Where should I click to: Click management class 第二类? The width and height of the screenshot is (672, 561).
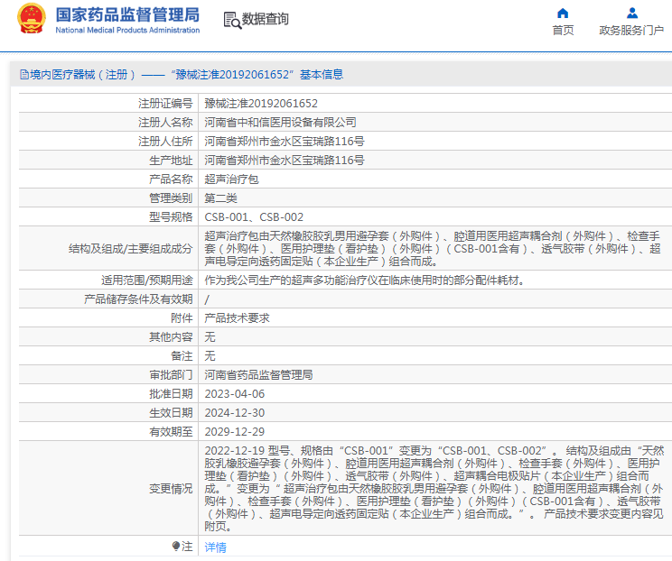coord(220,198)
